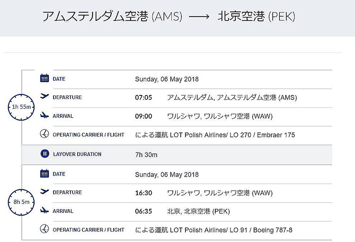Click the takeoff plane icon for 07:05 departure

point(44,96)
